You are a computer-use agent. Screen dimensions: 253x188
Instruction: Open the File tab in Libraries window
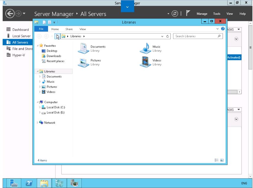pyautogui.click(x=41, y=29)
